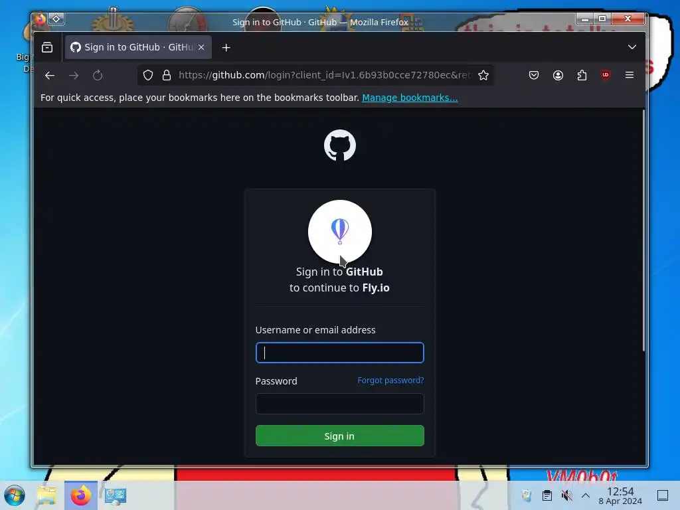Click the GitHub Octocat logo
The image size is (680, 510).
[x=340, y=145]
